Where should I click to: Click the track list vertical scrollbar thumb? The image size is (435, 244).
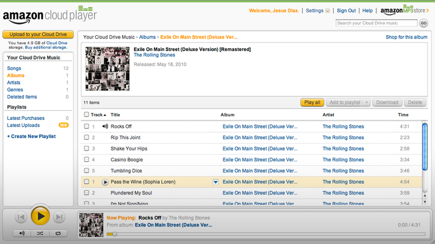click(x=425, y=147)
